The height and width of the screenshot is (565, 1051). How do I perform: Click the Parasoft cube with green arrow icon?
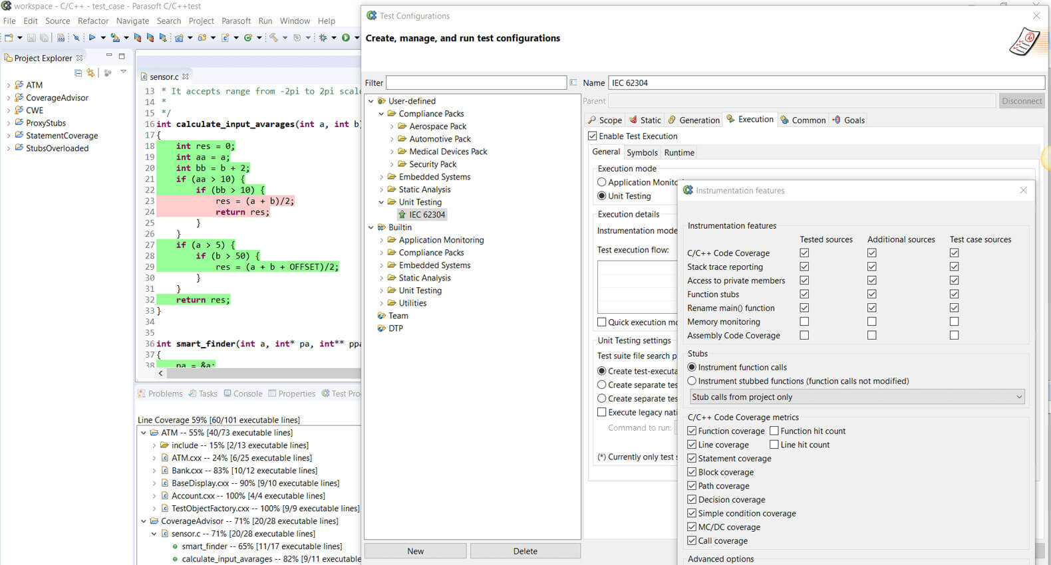162,38
